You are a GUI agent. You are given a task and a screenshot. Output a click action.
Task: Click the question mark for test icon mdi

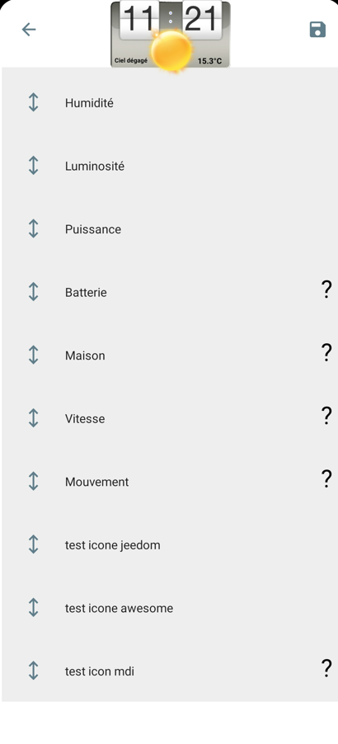326,667
